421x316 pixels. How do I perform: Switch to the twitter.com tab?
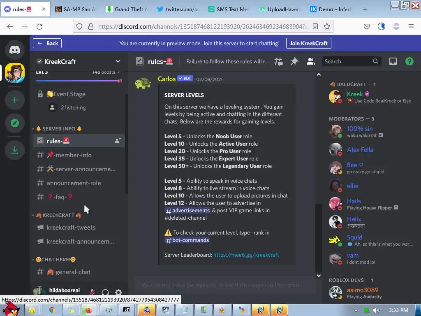point(178,9)
